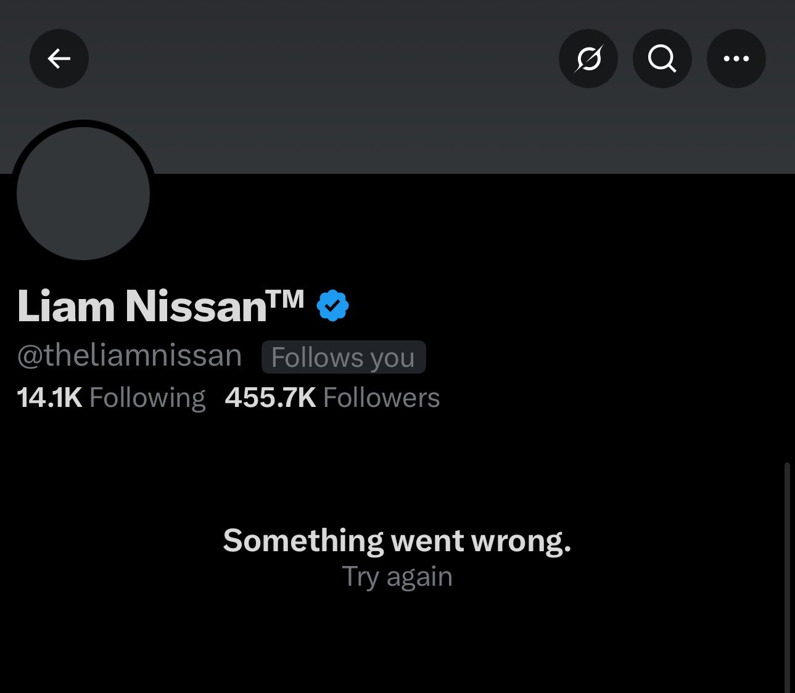Click the TM superscript after the name
The image size is (795, 693).
pos(286,299)
